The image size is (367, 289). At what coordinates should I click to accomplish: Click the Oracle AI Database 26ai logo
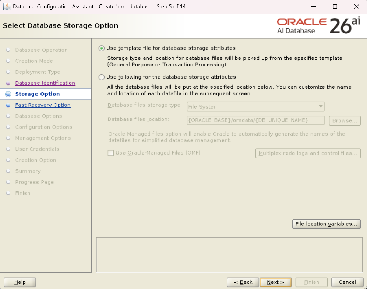[318, 26]
